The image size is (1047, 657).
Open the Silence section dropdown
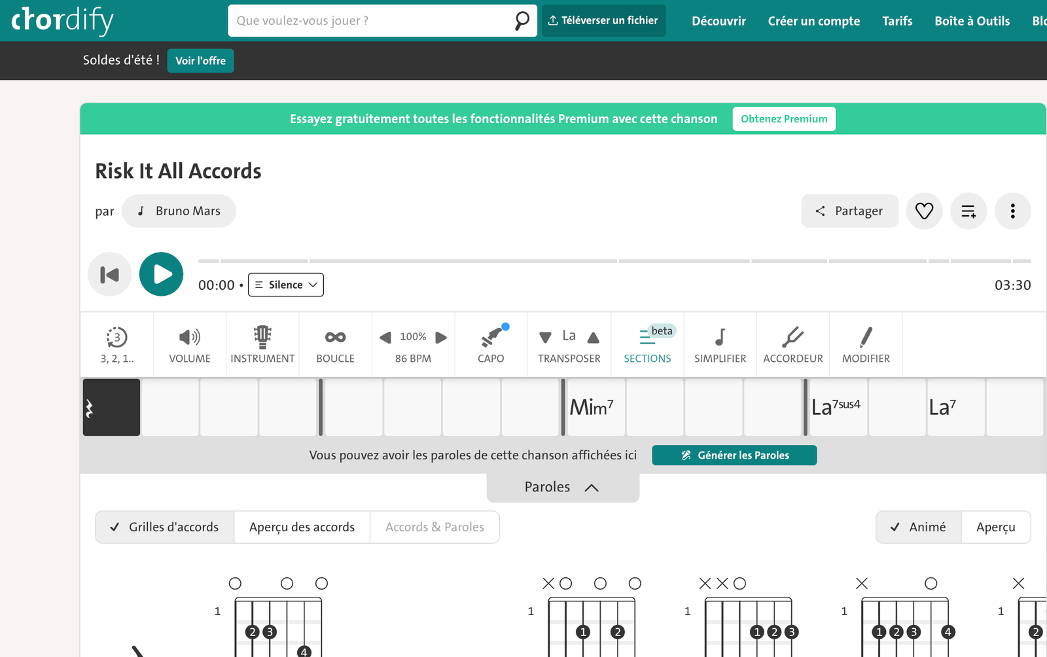286,285
